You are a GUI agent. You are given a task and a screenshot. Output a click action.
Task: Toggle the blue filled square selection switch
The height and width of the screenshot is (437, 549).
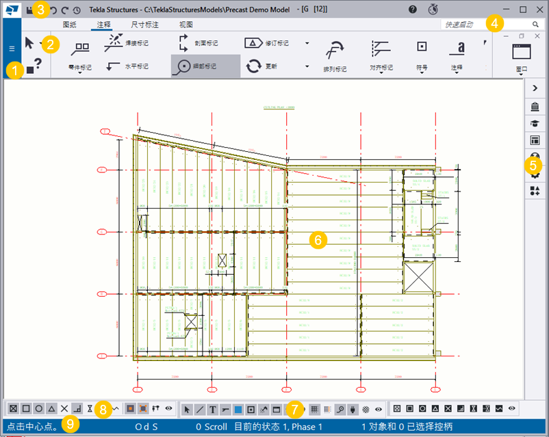[x=238, y=410]
